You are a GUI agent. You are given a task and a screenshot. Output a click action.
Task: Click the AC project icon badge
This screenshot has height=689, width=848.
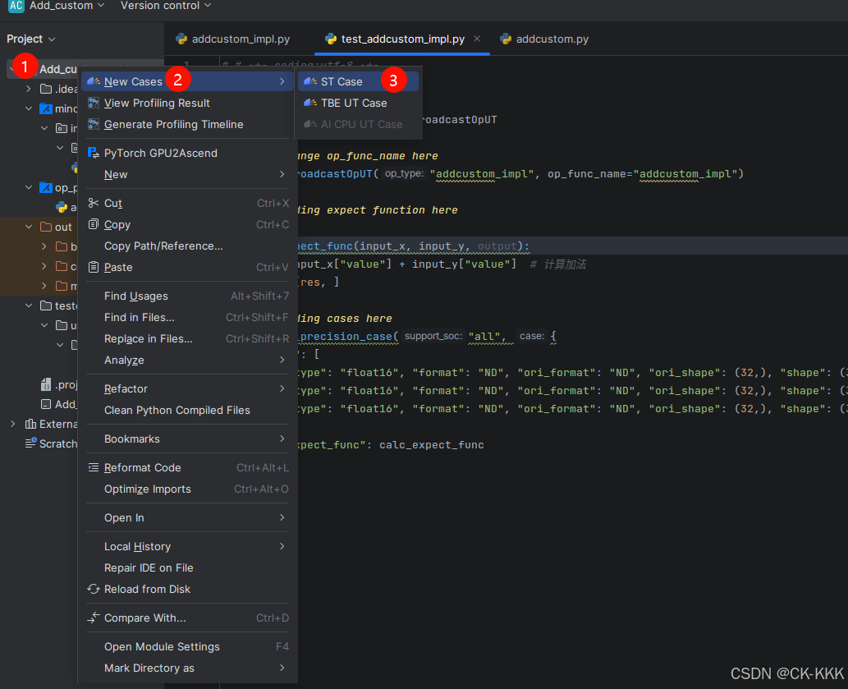pos(16,6)
